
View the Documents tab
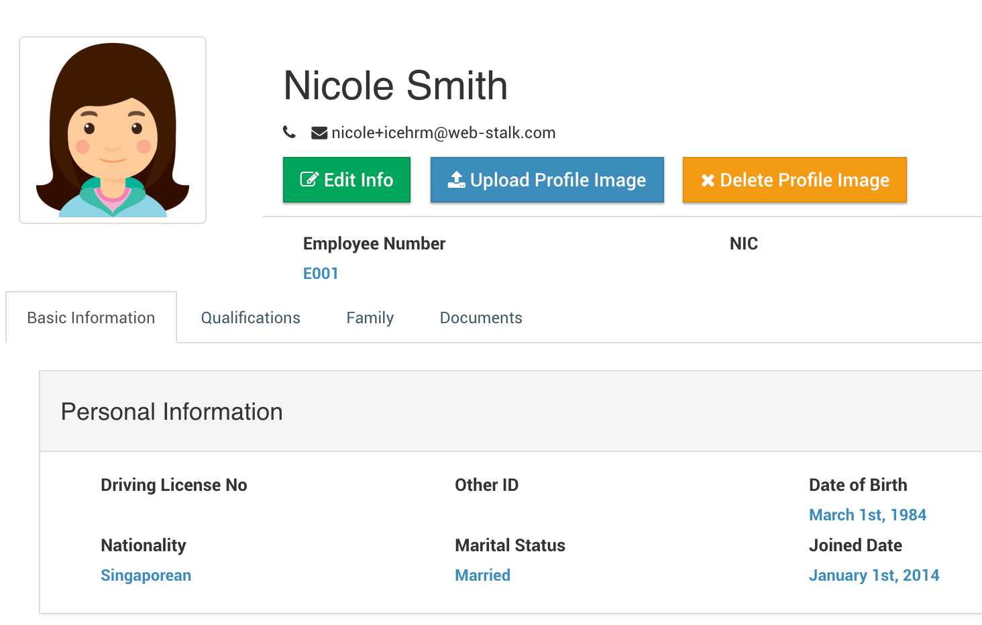tap(481, 317)
